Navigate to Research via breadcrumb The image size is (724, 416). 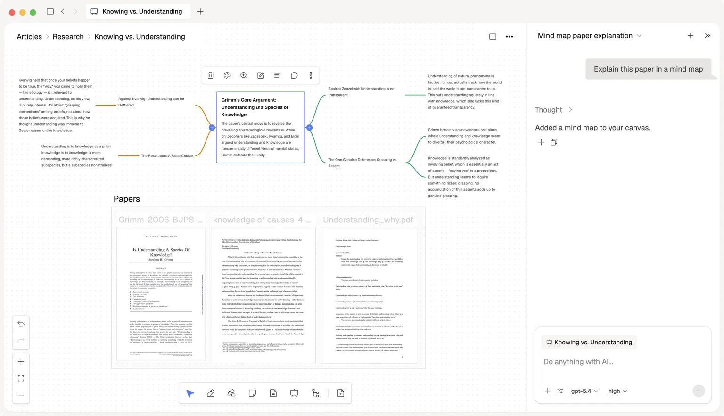point(68,36)
